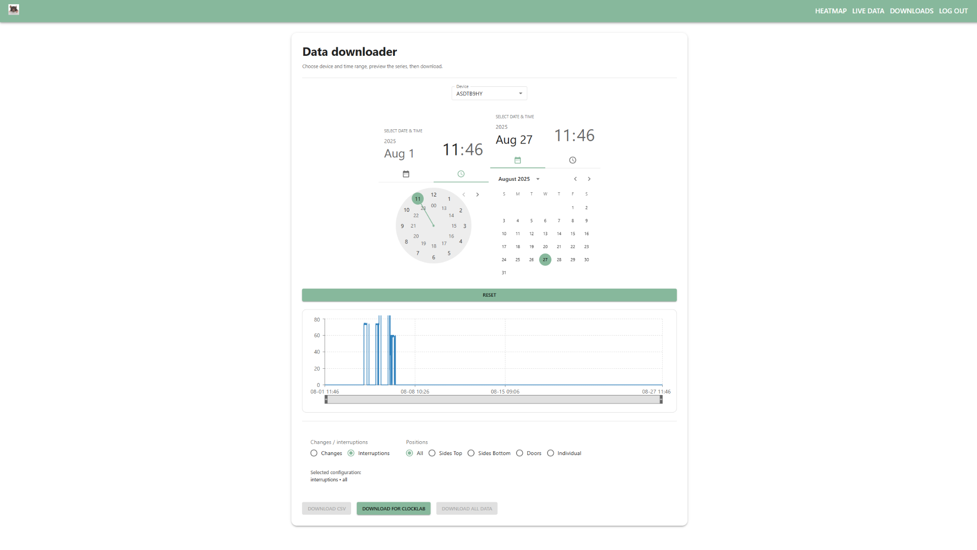Click the 08-08 10:26 axis label
This screenshot has height=550, width=977.
[415, 392]
